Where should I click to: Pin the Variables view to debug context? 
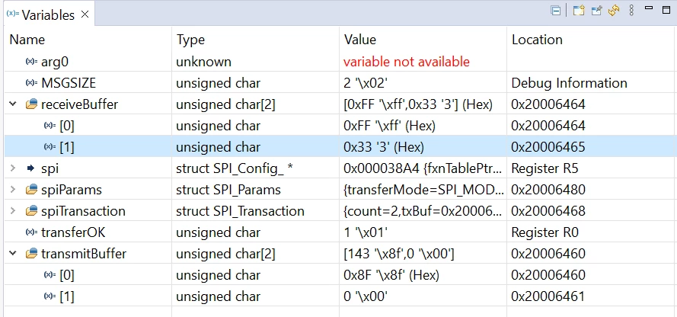pyautogui.click(x=596, y=11)
